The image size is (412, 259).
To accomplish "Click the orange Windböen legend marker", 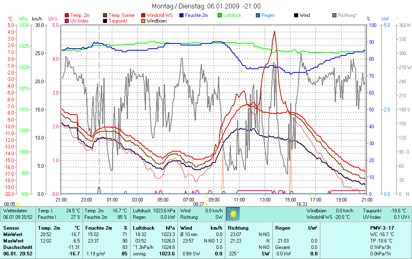I will (x=143, y=21).
